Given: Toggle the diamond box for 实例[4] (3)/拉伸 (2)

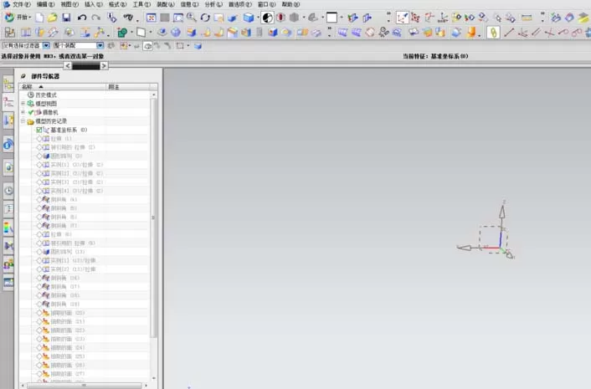Looking at the screenshot, I should [x=39, y=191].
